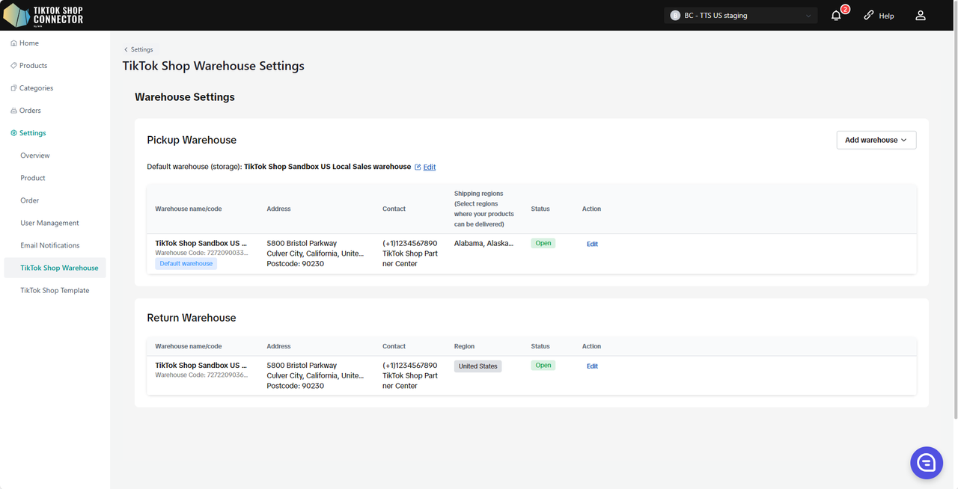Navigate to Orders in the sidebar
Image resolution: width=958 pixels, height=489 pixels.
pos(30,111)
